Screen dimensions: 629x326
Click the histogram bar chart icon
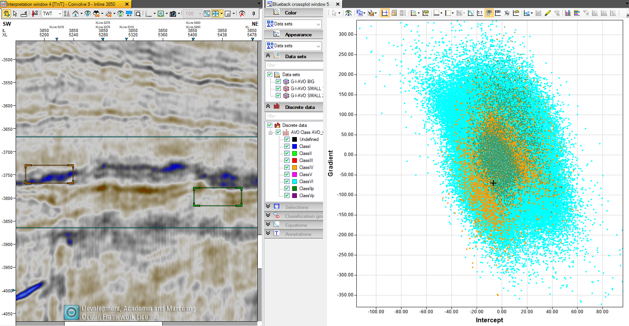pos(568,13)
